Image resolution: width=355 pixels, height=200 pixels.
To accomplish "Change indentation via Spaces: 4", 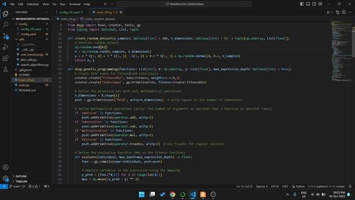I will tap(262, 187).
